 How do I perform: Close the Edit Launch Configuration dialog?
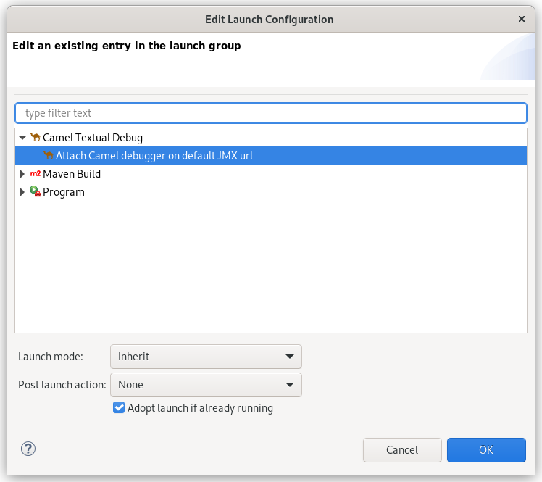coord(522,20)
